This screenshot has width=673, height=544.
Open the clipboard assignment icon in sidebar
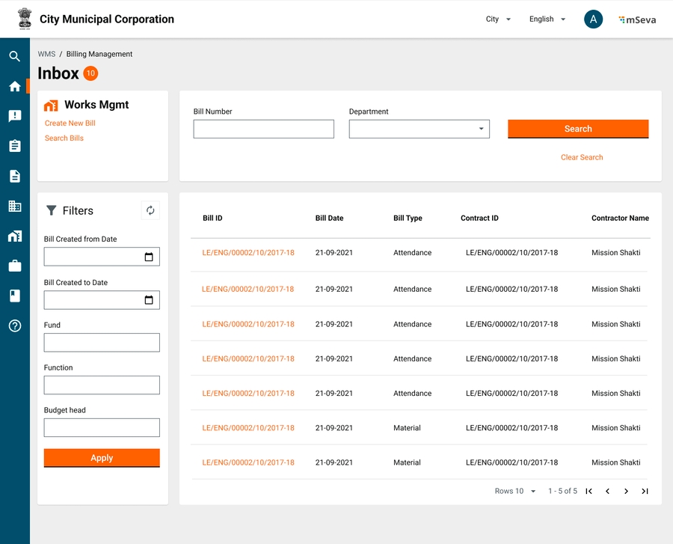(15, 146)
